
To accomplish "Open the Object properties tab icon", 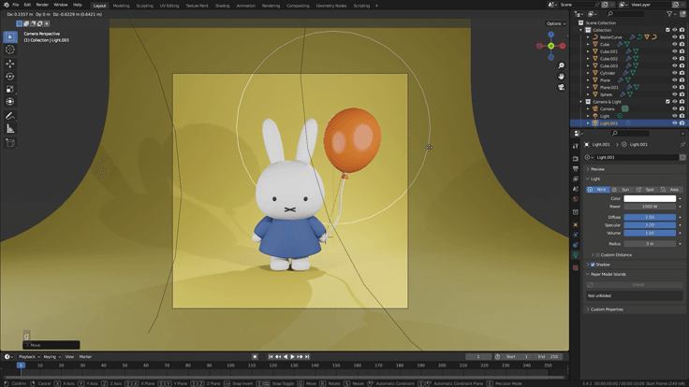I will (x=576, y=224).
